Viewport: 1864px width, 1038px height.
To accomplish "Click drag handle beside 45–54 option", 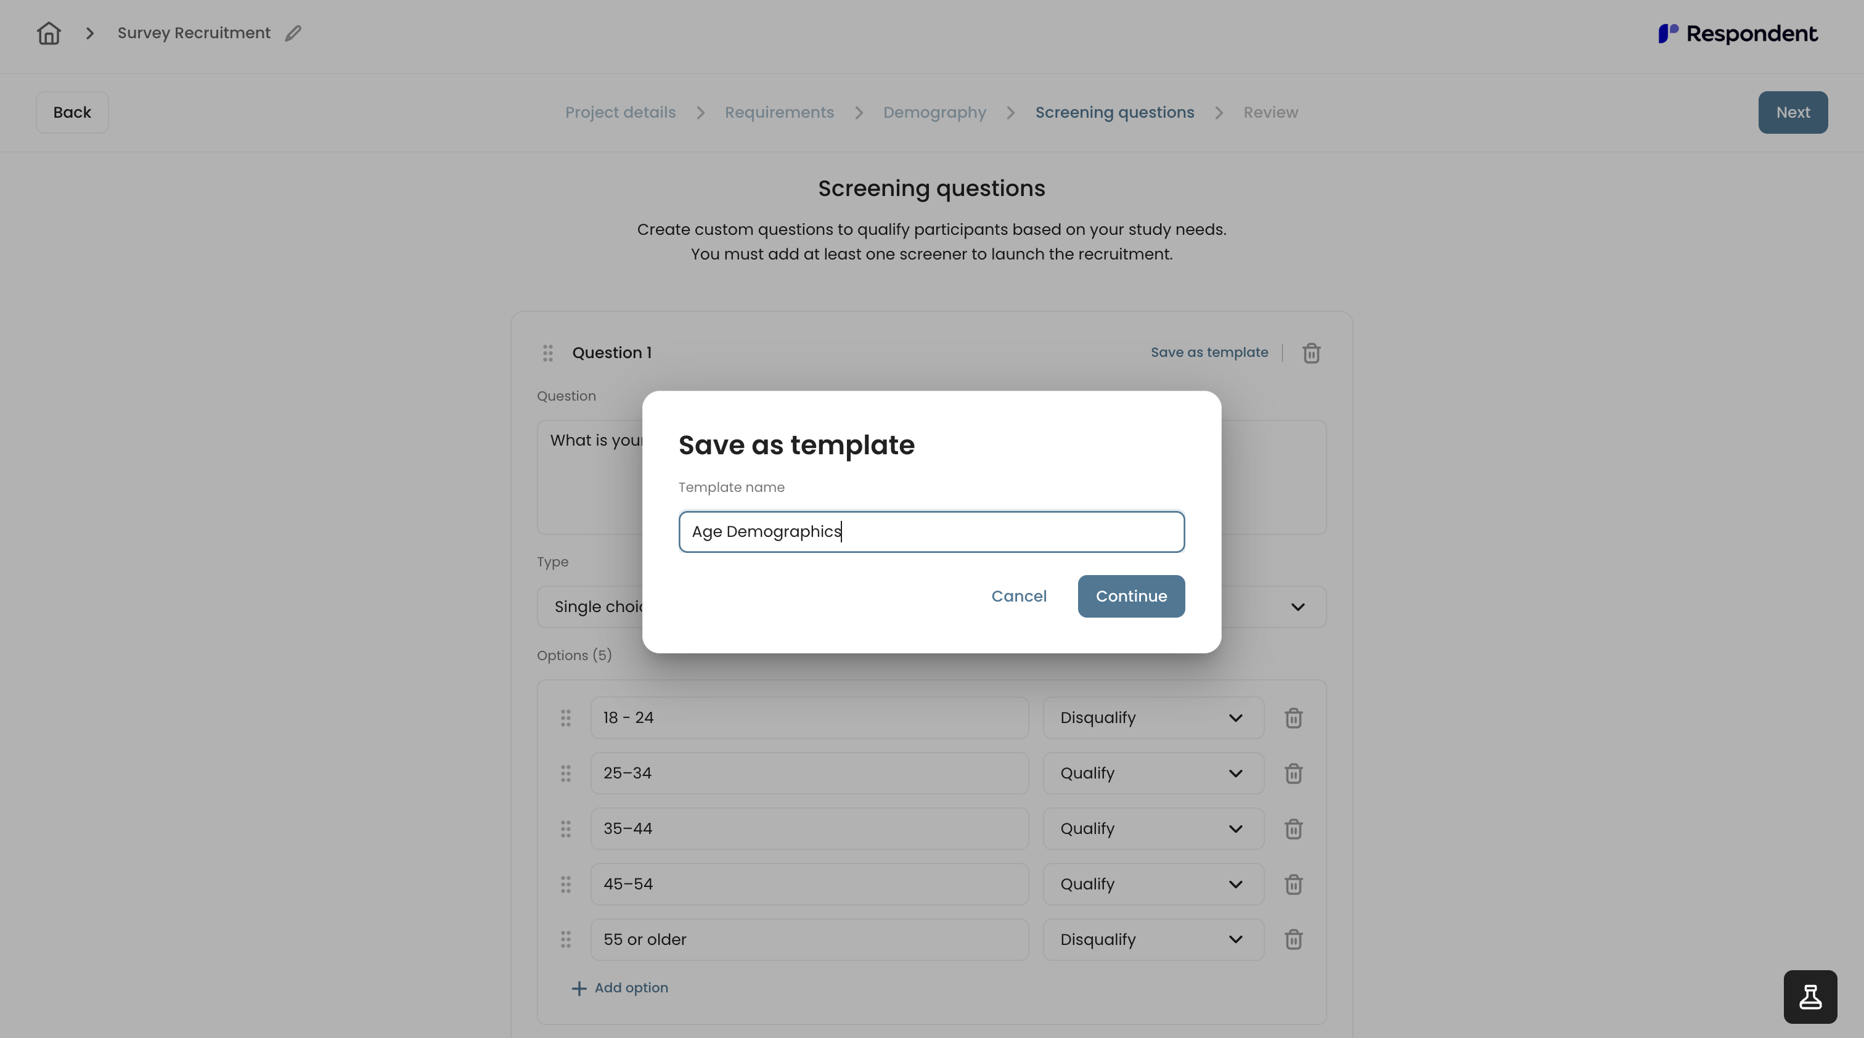I will point(565,884).
